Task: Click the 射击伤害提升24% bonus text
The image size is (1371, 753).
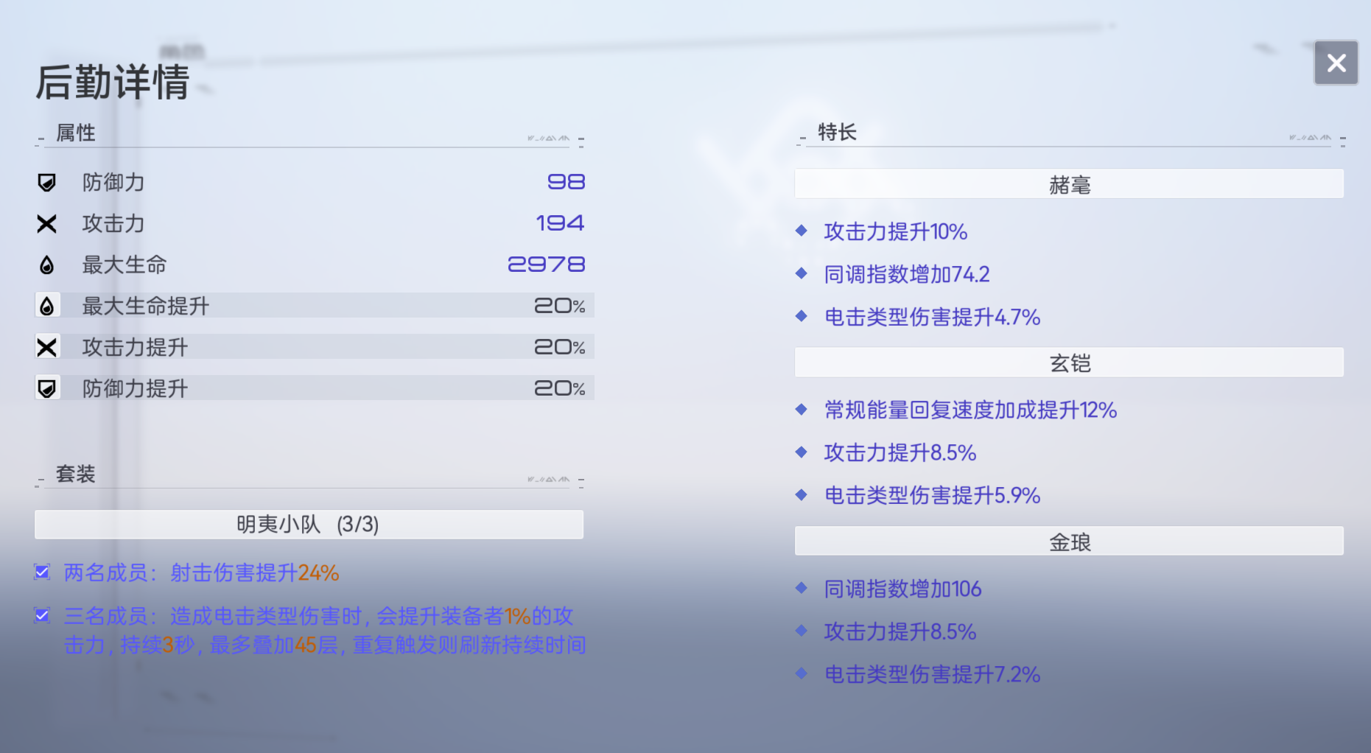Action: 255,572
